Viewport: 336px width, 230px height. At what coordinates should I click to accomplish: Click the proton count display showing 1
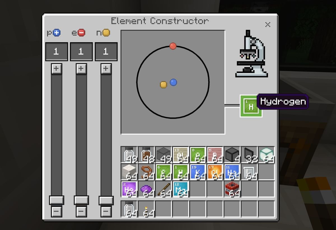pos(56,51)
